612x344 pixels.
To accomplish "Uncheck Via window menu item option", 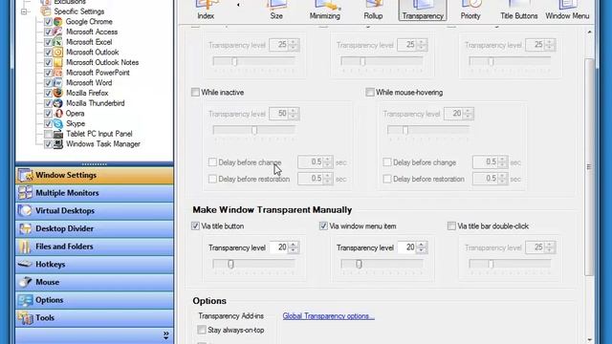I will (x=323, y=226).
